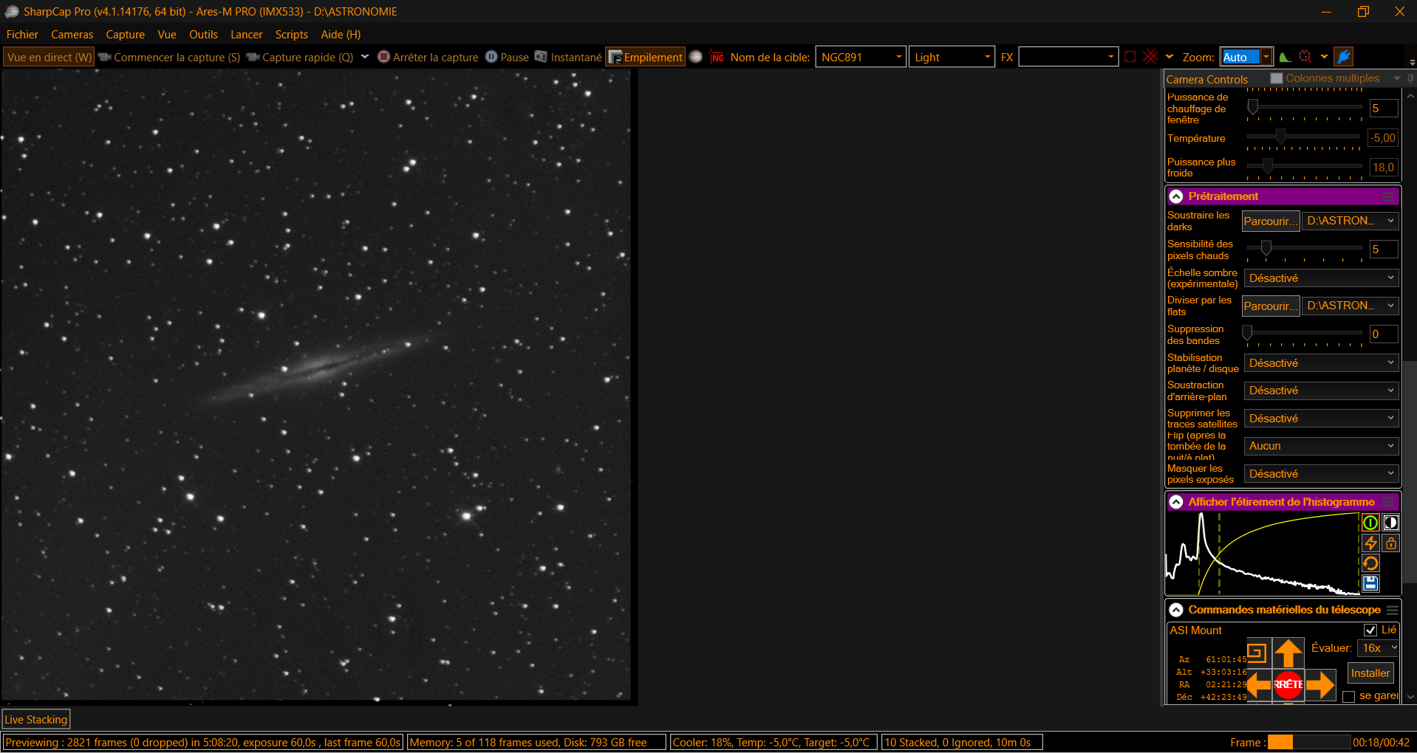
Task: Save the histogram stretch with floppy icon
Action: click(1370, 583)
